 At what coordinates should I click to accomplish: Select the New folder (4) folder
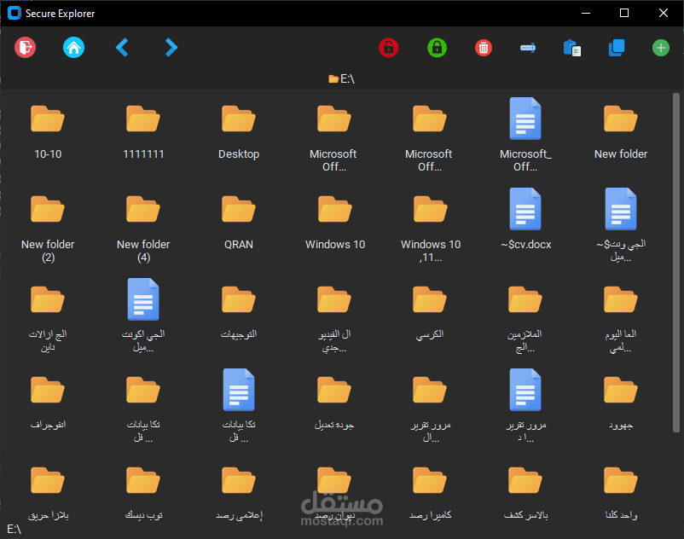pyautogui.click(x=143, y=228)
